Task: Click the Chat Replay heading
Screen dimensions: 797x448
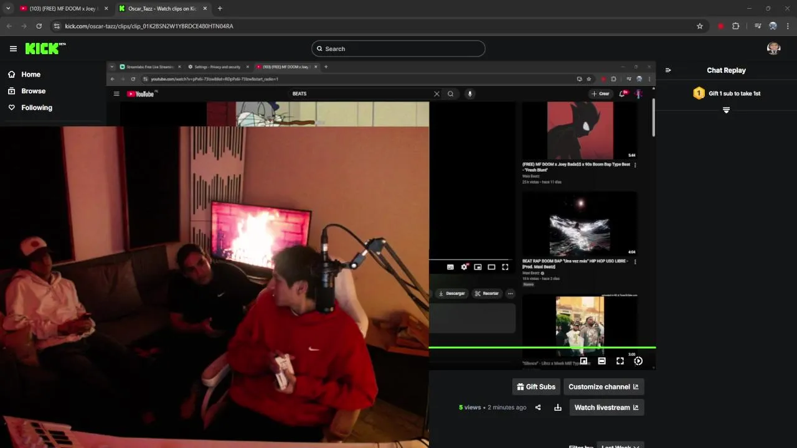Action: tap(726, 70)
